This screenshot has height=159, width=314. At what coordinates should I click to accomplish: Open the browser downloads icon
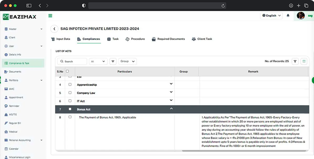coord(291,6)
